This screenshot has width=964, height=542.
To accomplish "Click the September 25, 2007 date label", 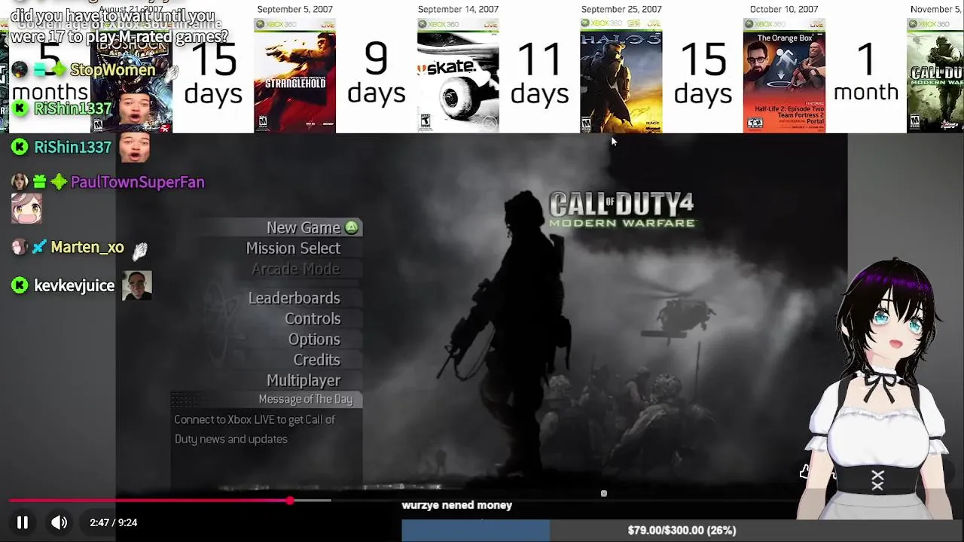I will coord(621,10).
